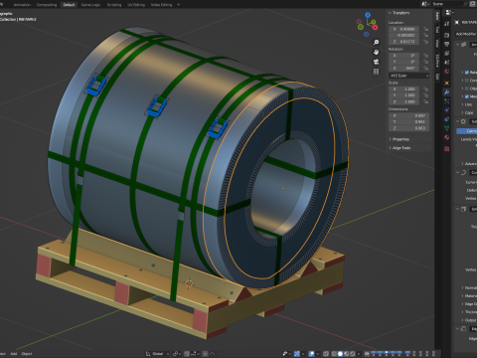Click the red X axis on the gizmo
This screenshot has height=358, width=477.
(x=375, y=28)
